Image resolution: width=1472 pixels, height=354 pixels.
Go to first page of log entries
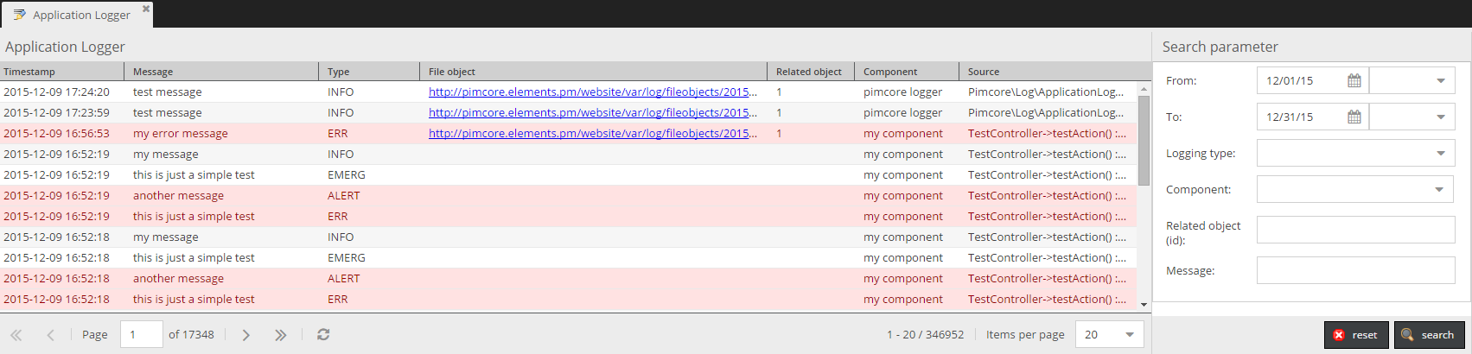(16, 335)
